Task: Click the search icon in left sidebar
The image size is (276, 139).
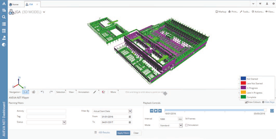Action: pos(4,17)
